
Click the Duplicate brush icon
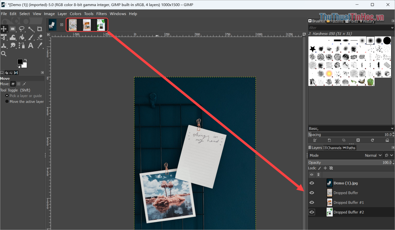click(x=344, y=140)
